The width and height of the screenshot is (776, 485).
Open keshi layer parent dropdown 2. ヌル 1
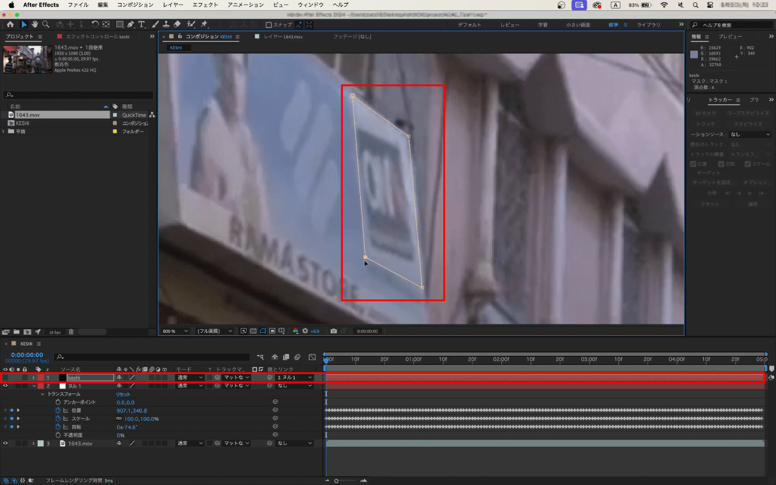point(295,377)
